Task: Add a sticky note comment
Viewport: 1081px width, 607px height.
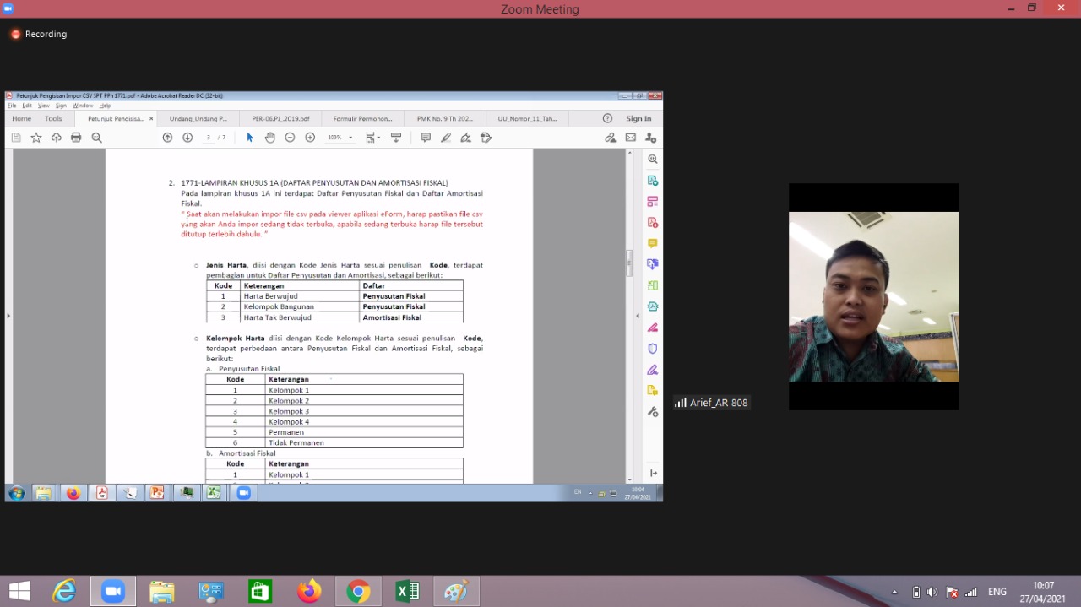Action: [426, 138]
